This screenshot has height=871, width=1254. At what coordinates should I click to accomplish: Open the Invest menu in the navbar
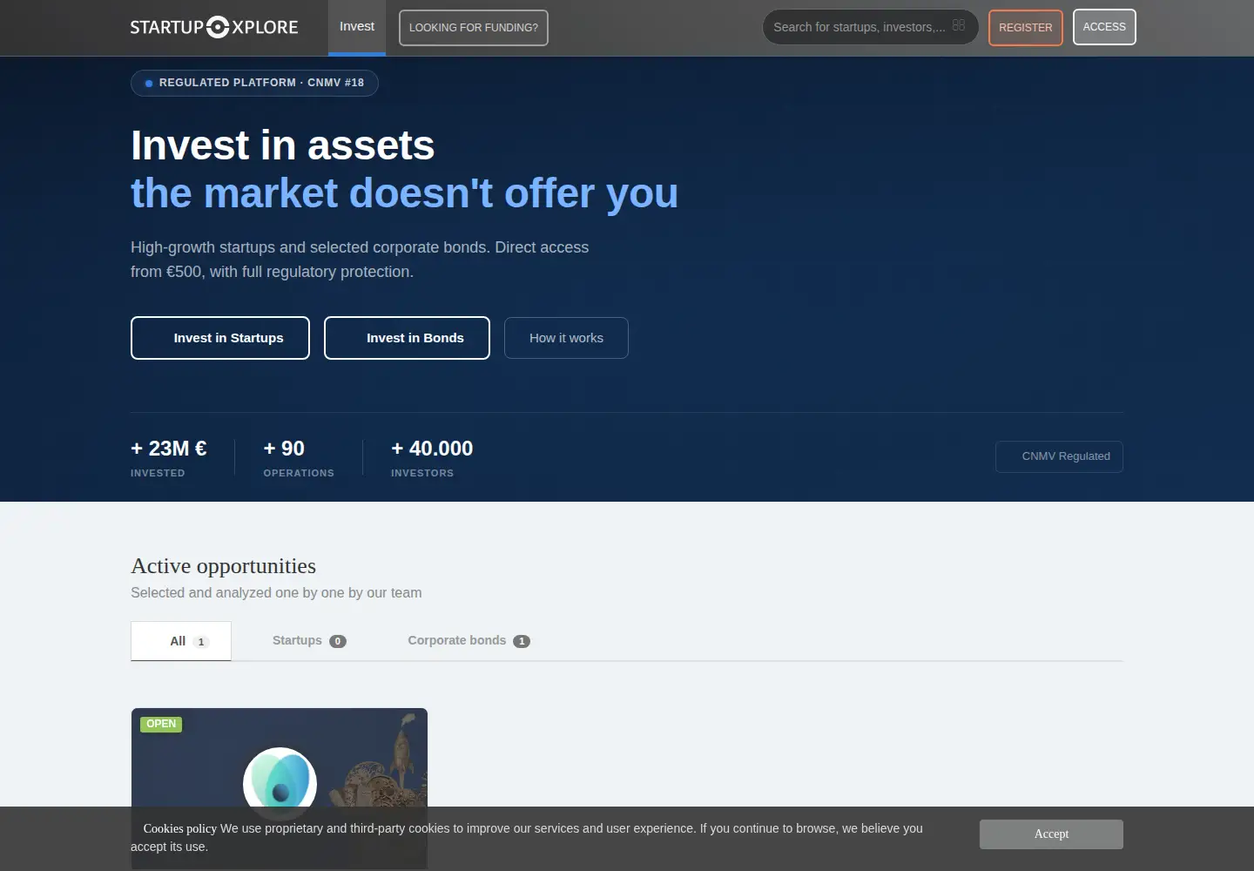(357, 27)
